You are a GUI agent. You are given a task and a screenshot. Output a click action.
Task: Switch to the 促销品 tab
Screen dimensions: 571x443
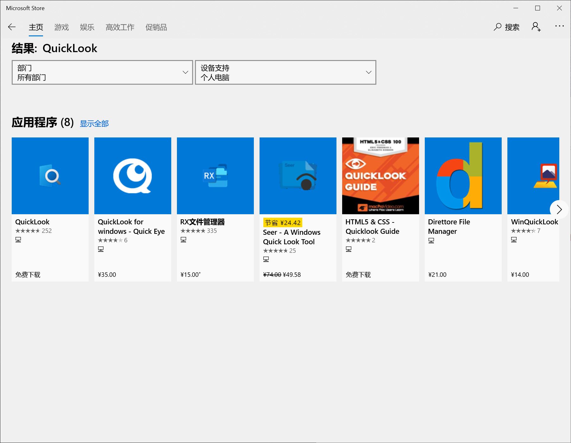[x=156, y=27]
